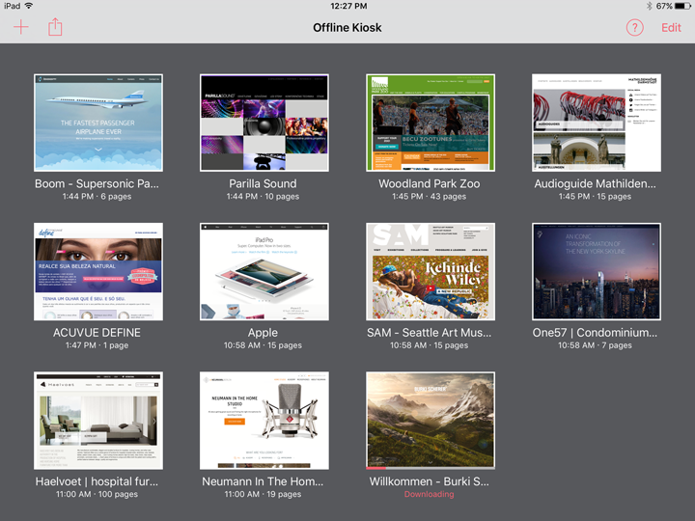695x521 pixels.
Task: Select the 'Apple' title
Action: [263, 332]
